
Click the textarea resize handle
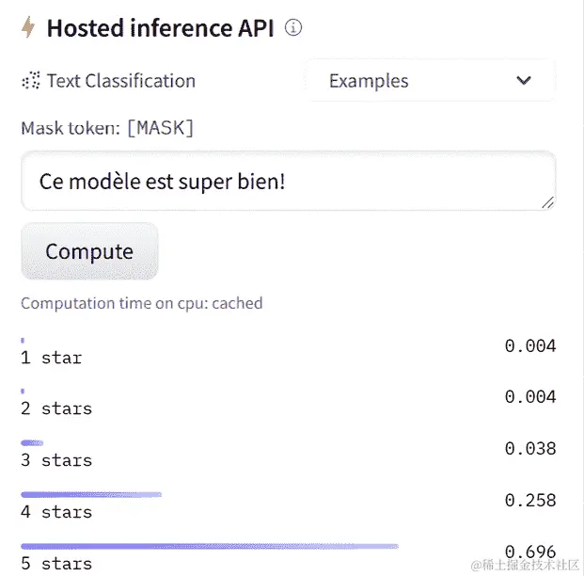click(547, 201)
